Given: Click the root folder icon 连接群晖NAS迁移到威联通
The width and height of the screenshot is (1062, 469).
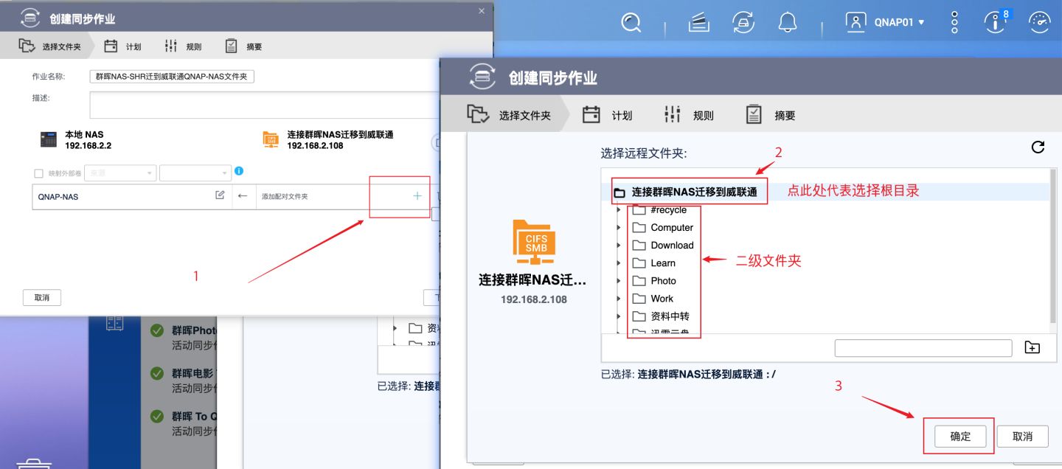Looking at the screenshot, I should [x=619, y=192].
